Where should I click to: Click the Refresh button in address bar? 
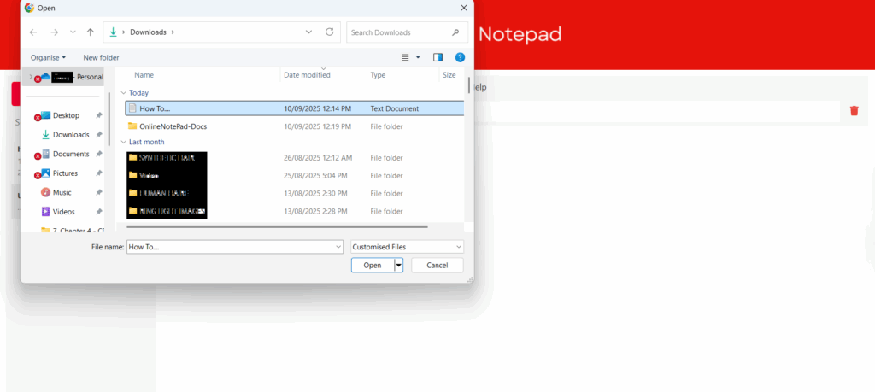pyautogui.click(x=329, y=32)
